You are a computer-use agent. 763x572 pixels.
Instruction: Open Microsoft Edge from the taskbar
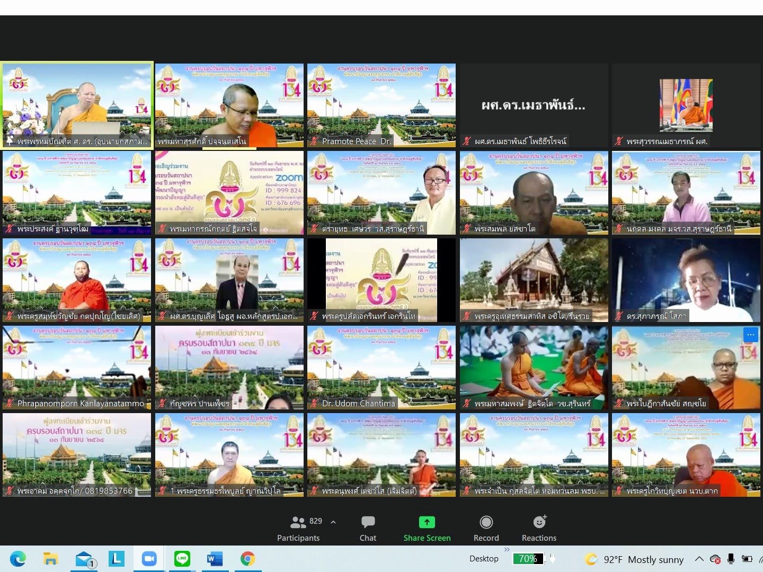coord(17,559)
